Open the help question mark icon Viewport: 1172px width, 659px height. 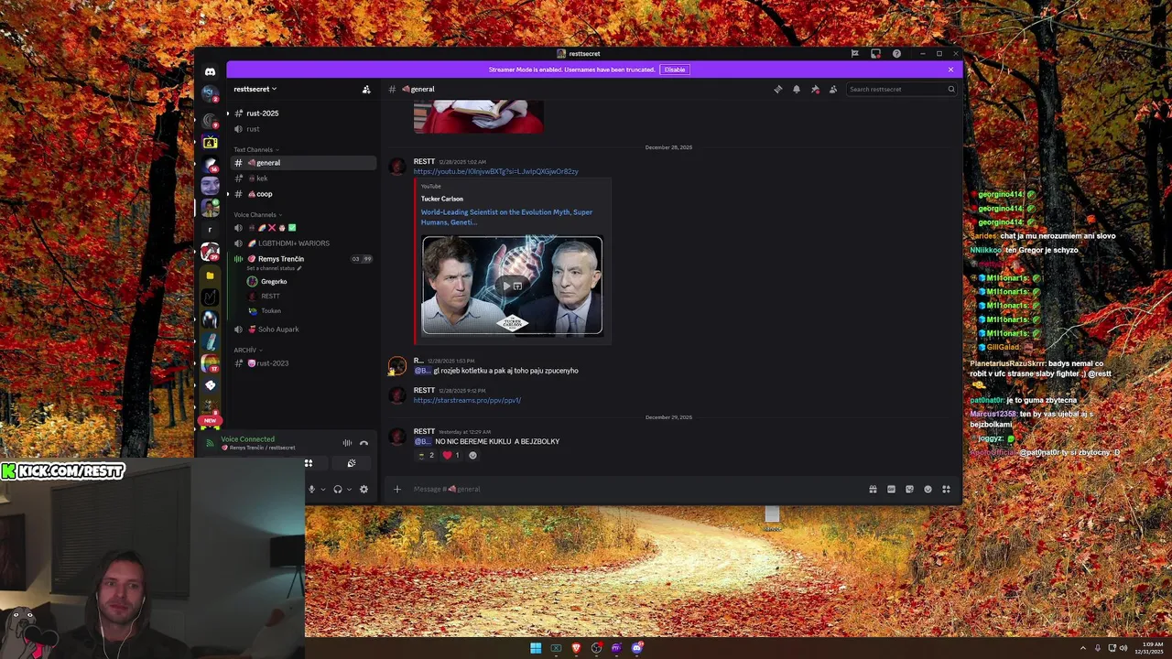point(896,53)
